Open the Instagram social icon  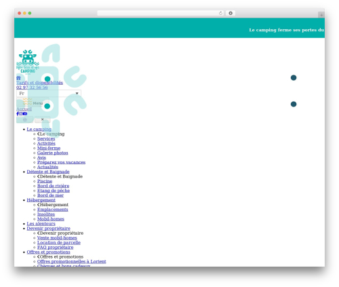21,114
